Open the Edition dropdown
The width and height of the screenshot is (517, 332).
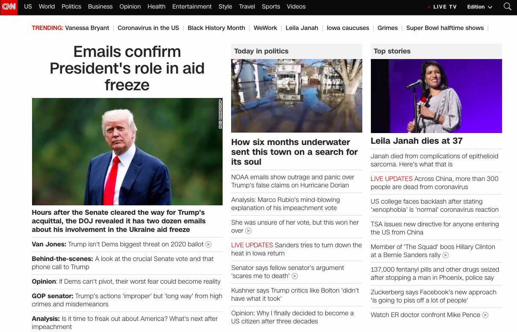pyautogui.click(x=480, y=7)
